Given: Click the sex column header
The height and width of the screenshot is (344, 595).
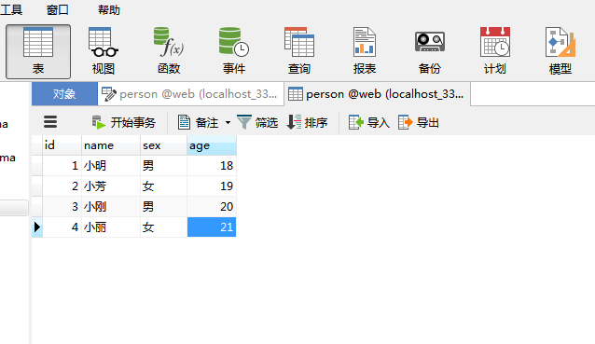Looking at the screenshot, I should tap(163, 145).
